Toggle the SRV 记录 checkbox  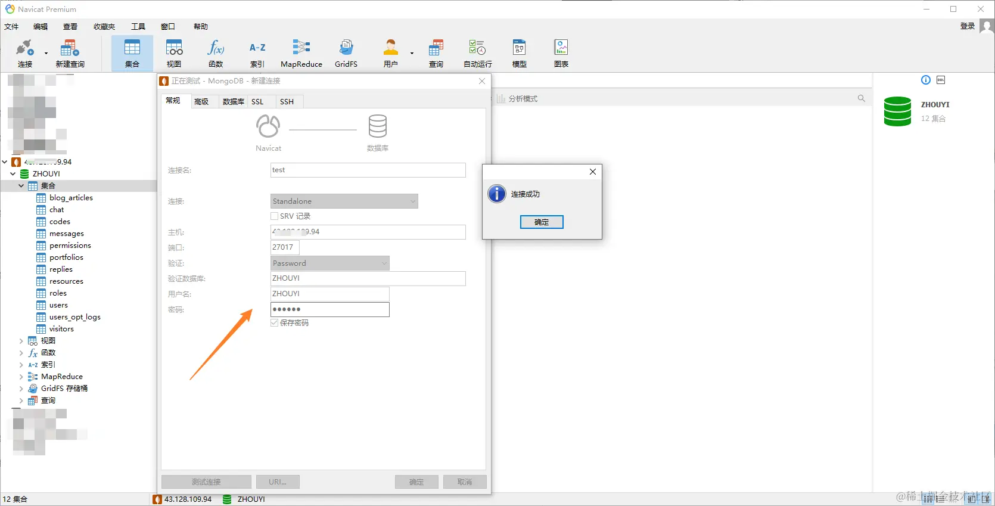(x=275, y=216)
